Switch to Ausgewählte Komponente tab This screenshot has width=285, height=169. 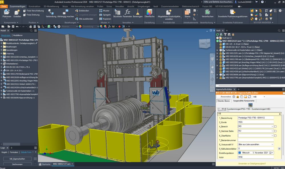(x=244, y=101)
